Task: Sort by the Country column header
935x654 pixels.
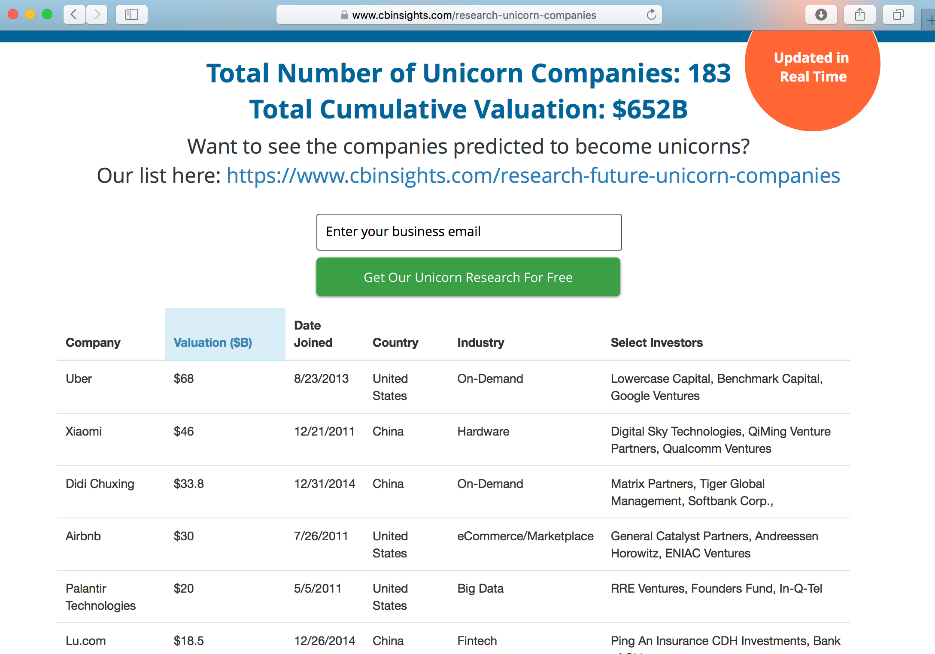Action: click(x=395, y=342)
